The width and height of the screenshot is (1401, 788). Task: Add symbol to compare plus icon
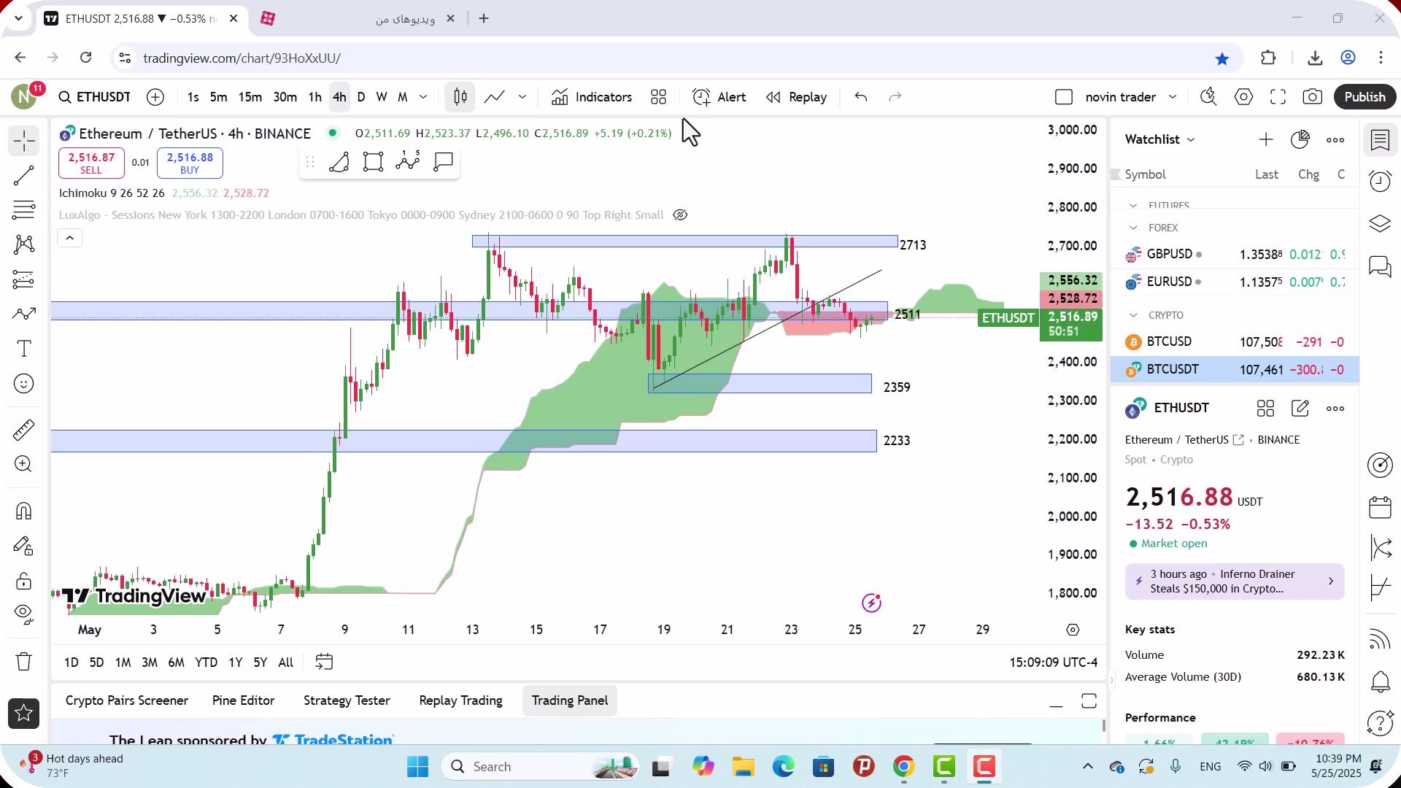pos(155,97)
